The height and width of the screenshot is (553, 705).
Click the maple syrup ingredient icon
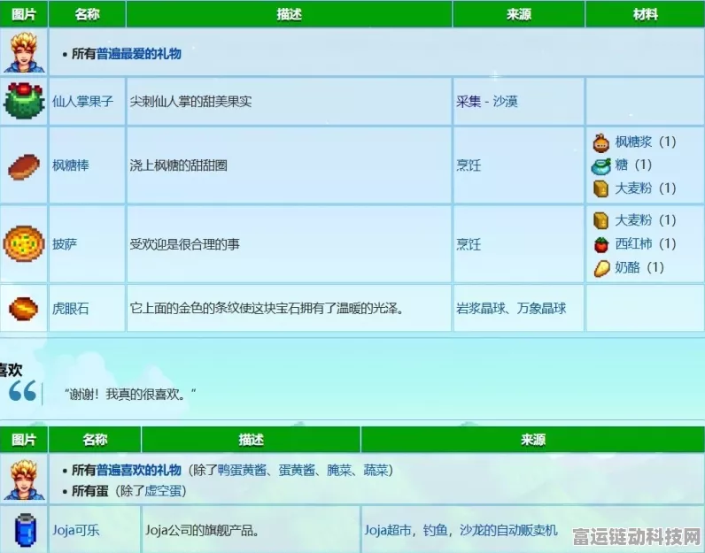click(600, 142)
